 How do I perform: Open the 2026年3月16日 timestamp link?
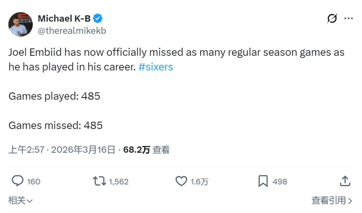coord(83,150)
